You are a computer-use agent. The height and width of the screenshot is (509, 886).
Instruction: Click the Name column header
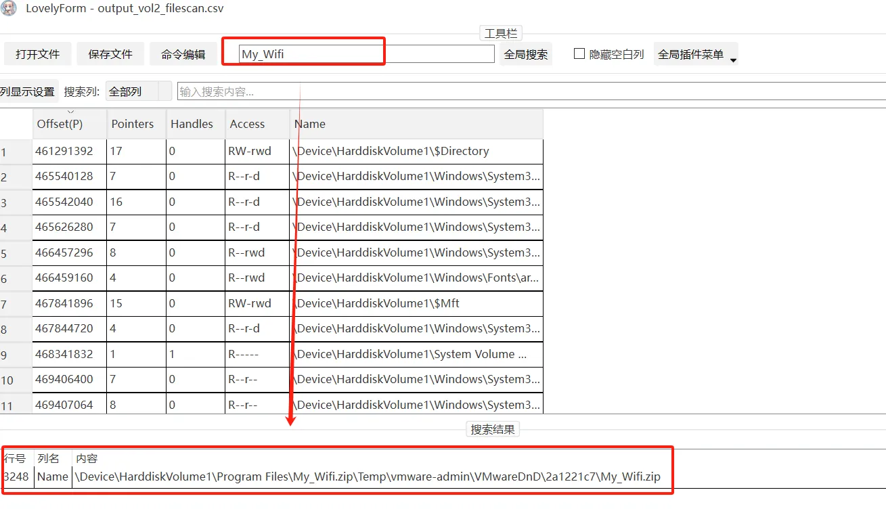(x=416, y=124)
